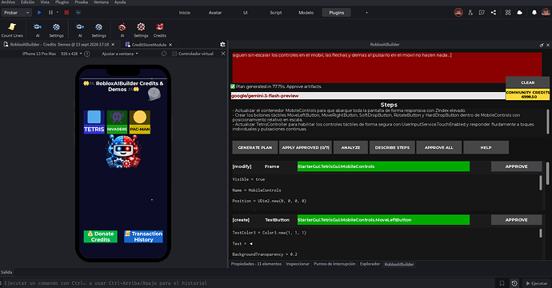Open the Archivo menu
The height and width of the screenshot is (288, 552).
pos(8,2)
